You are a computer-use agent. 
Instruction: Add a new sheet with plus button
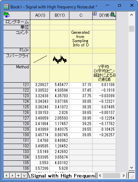(x=18, y=175)
